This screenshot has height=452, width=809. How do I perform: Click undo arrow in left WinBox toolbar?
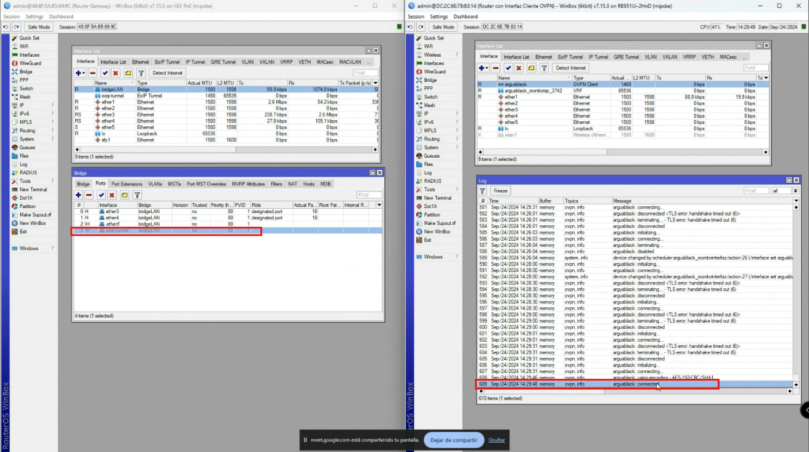click(x=6, y=27)
